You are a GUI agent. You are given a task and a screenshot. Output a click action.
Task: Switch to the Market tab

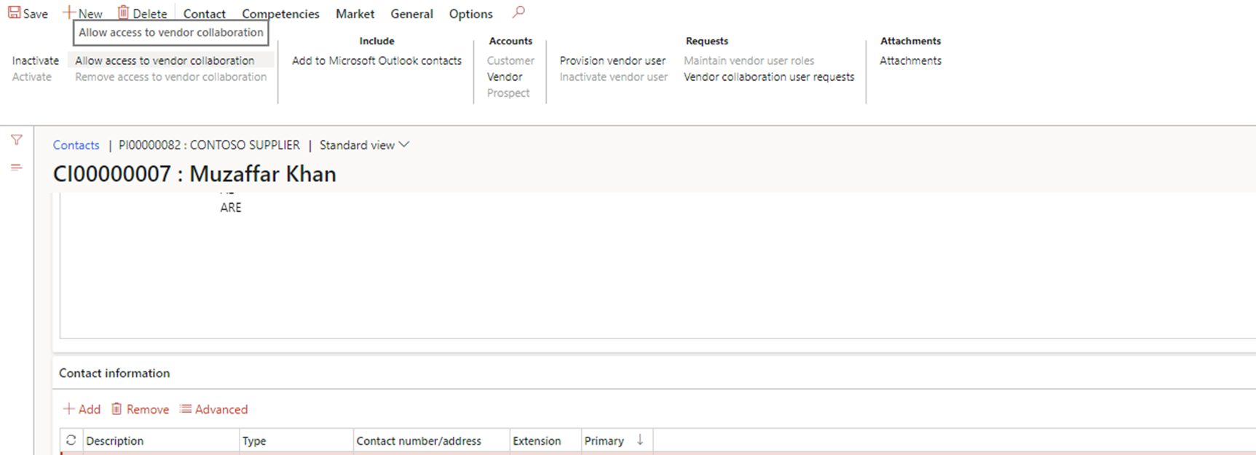pyautogui.click(x=355, y=14)
